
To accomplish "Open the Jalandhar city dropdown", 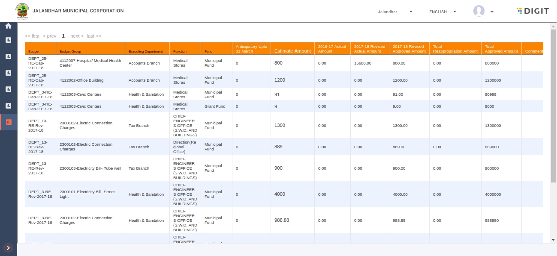I will 395,12.
